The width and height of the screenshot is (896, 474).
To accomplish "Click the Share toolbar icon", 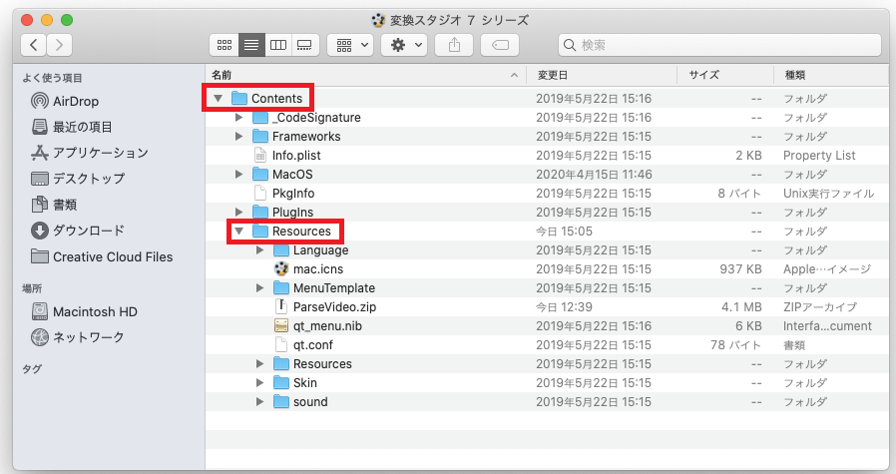I will [455, 45].
